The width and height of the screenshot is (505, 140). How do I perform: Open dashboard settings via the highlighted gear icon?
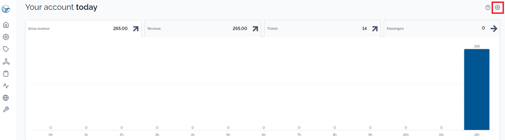(x=497, y=7)
